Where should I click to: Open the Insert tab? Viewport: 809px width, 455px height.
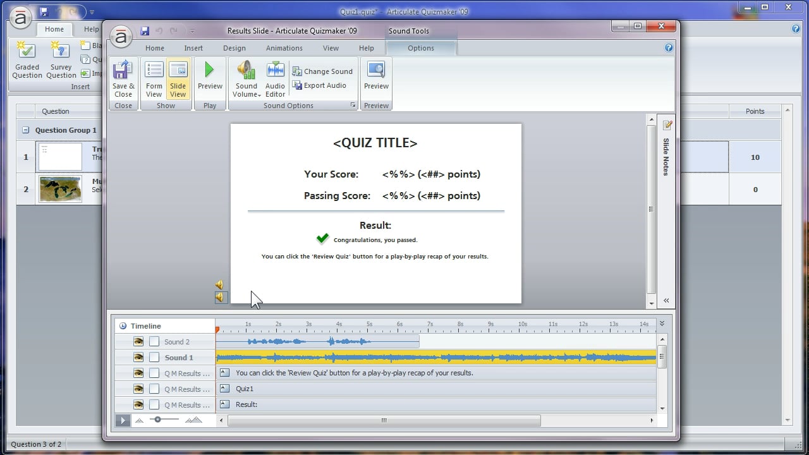(193, 48)
